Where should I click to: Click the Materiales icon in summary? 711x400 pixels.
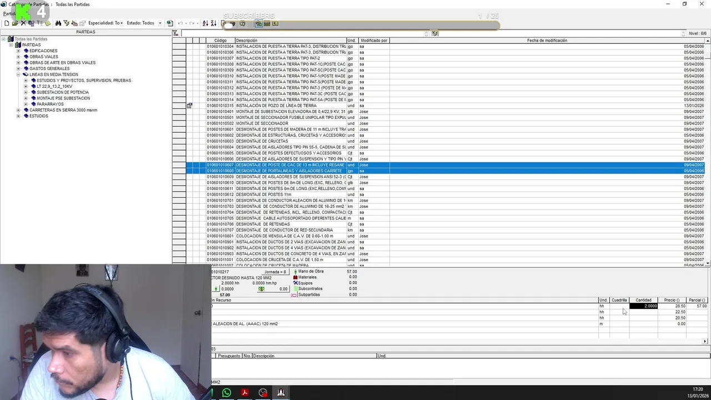295,277
